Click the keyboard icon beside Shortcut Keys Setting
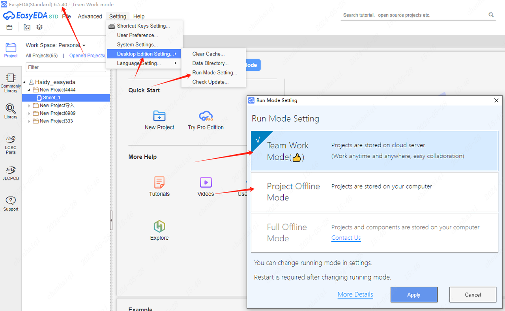The width and height of the screenshot is (505, 311). coord(112,26)
